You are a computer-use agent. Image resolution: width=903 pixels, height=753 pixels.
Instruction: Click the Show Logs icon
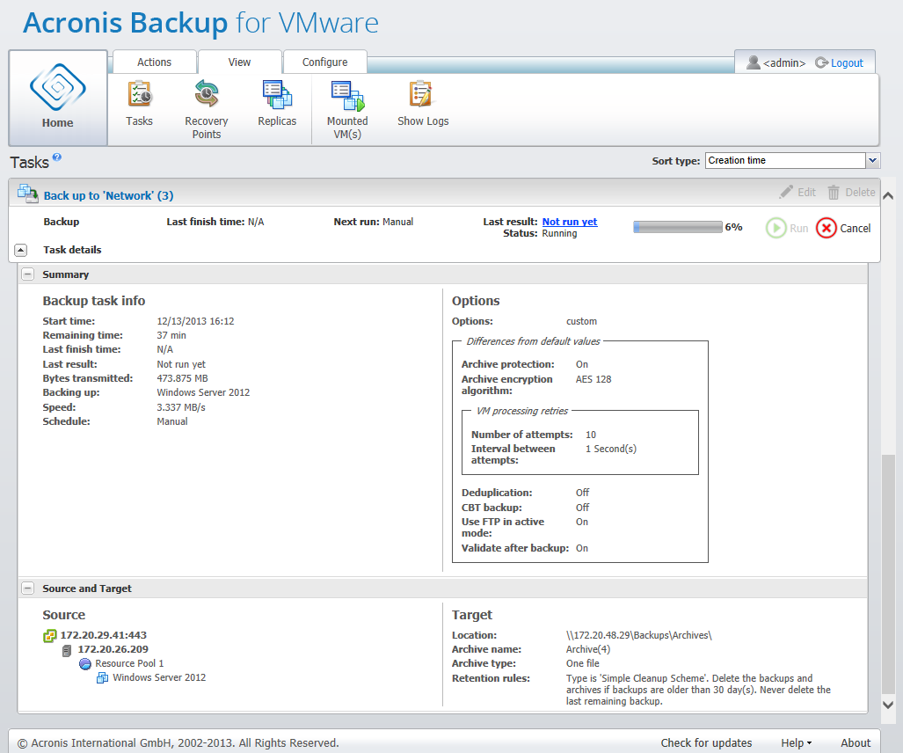click(x=421, y=94)
